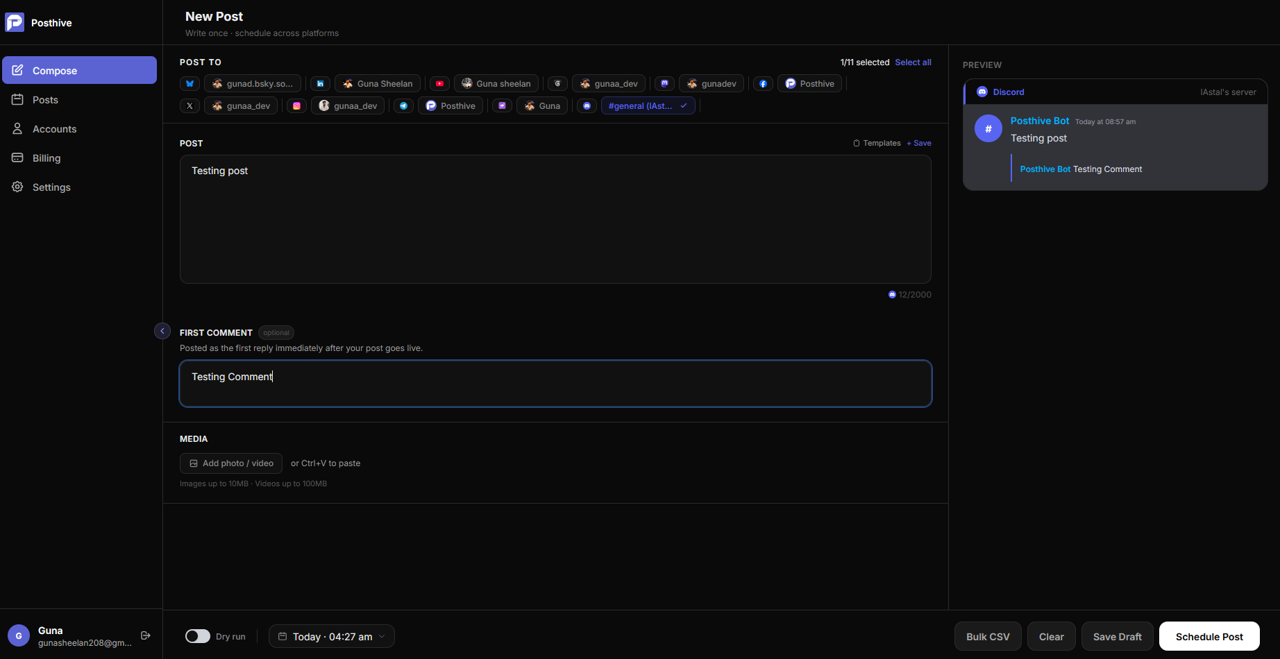Click the Posthive Bot name beside the timestamp
The image size is (1280, 659).
coord(1040,121)
